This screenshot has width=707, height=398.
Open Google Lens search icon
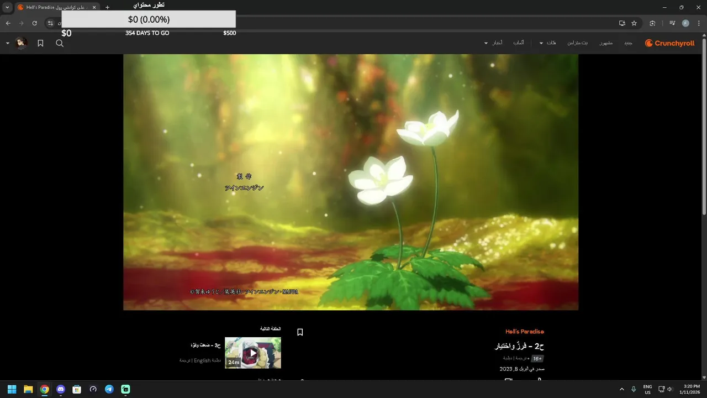(652, 23)
